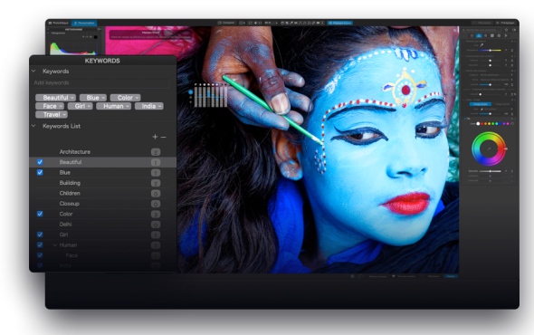Viewport: 534px width, 335px height.
Task: Open the Geometry palette tab icon
Action: tap(492, 35)
